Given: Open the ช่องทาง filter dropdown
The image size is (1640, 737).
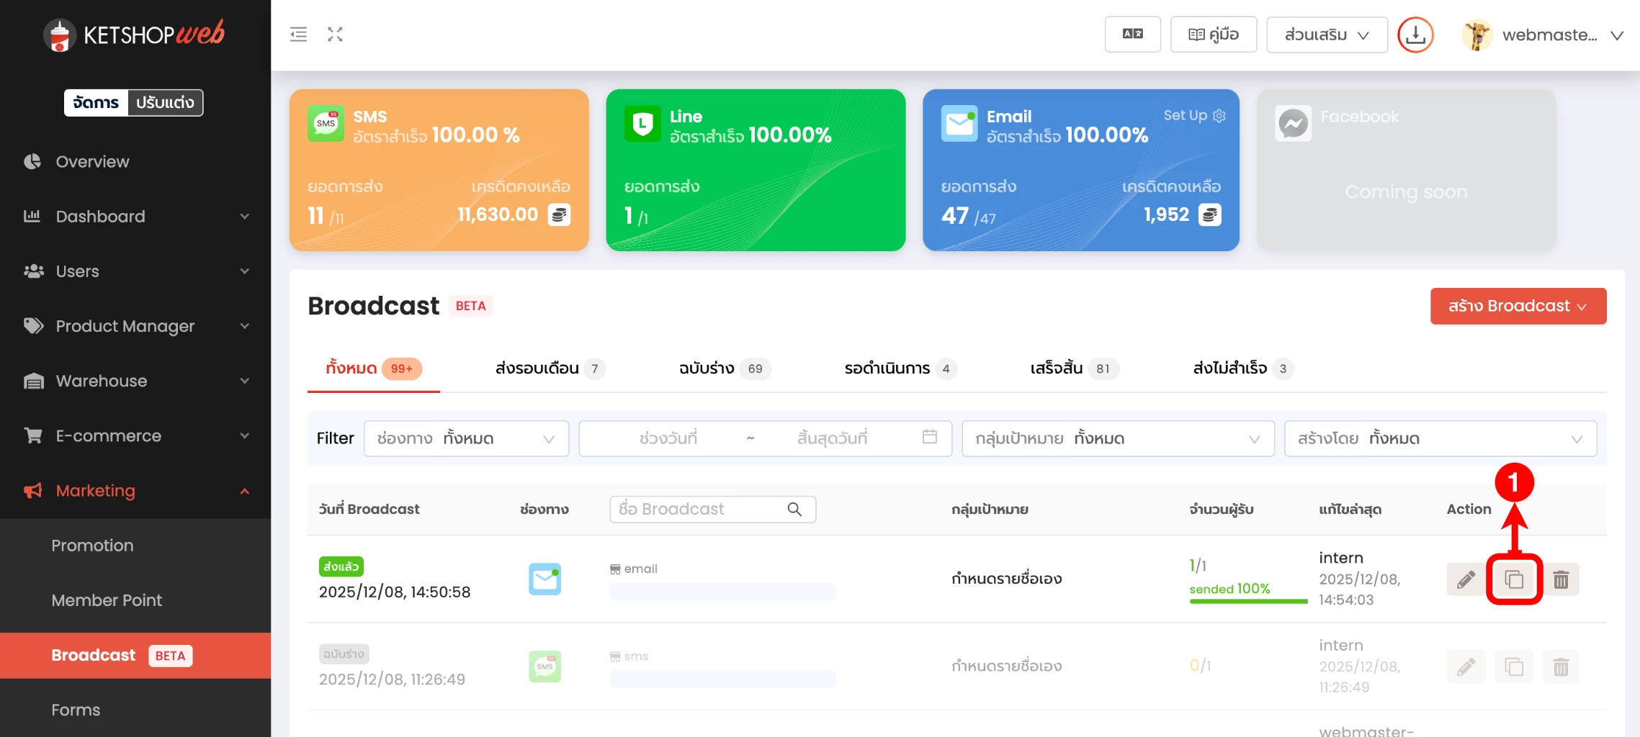Looking at the screenshot, I should click(x=467, y=438).
